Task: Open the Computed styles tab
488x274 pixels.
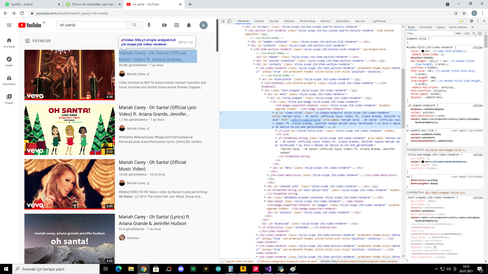Action: coord(425,27)
